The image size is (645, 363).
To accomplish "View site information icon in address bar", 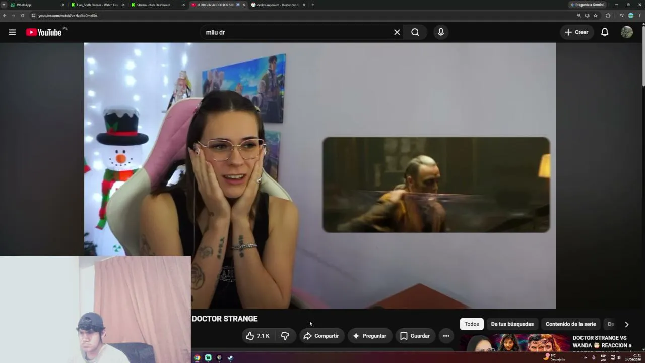I will click(33, 16).
